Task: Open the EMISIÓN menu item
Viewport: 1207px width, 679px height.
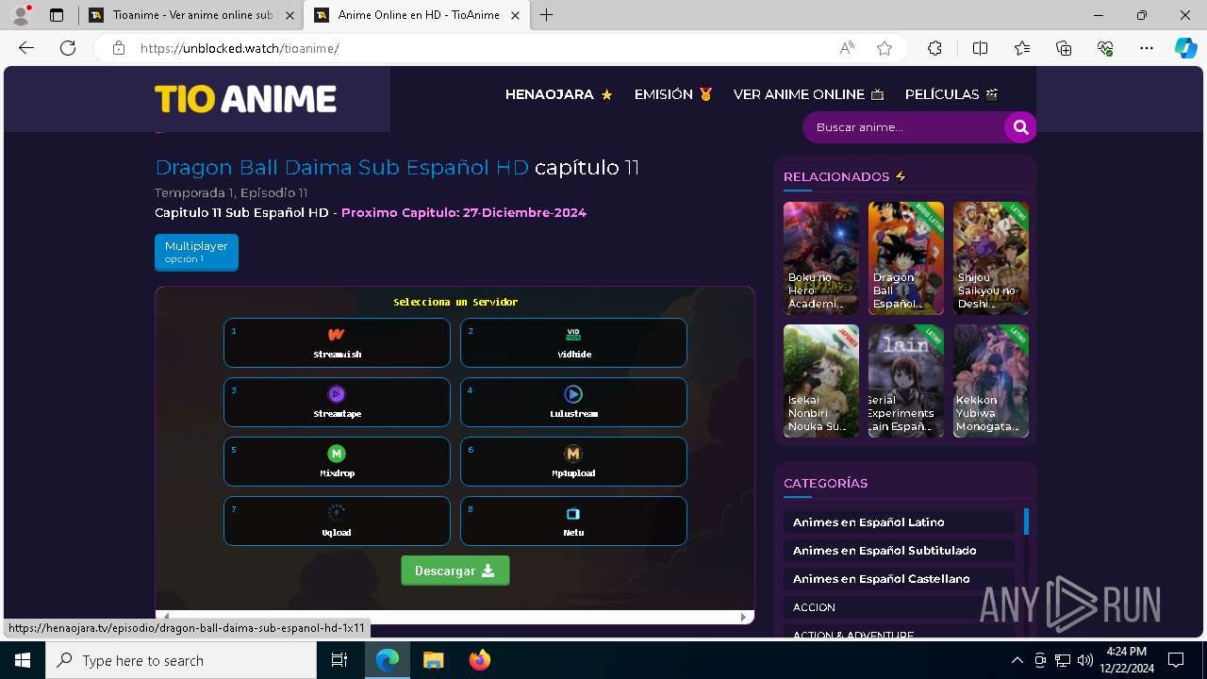Action: click(673, 94)
